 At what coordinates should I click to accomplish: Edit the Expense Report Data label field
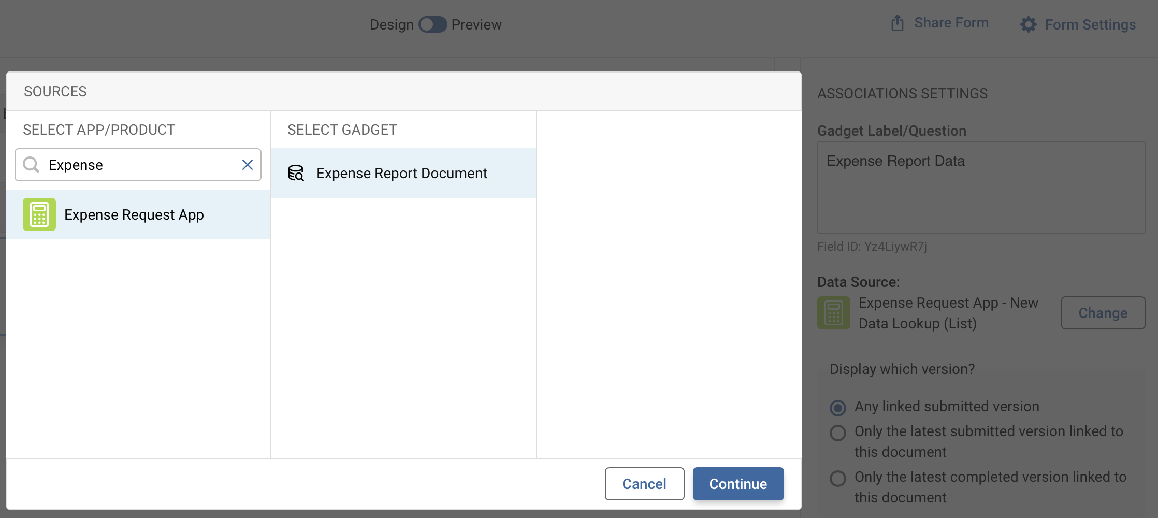pos(979,186)
